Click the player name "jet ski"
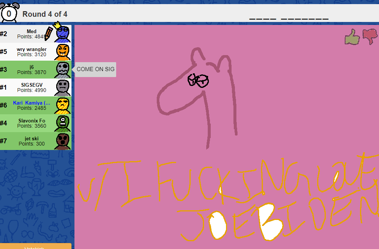This screenshot has width=379, height=249. tap(32, 139)
